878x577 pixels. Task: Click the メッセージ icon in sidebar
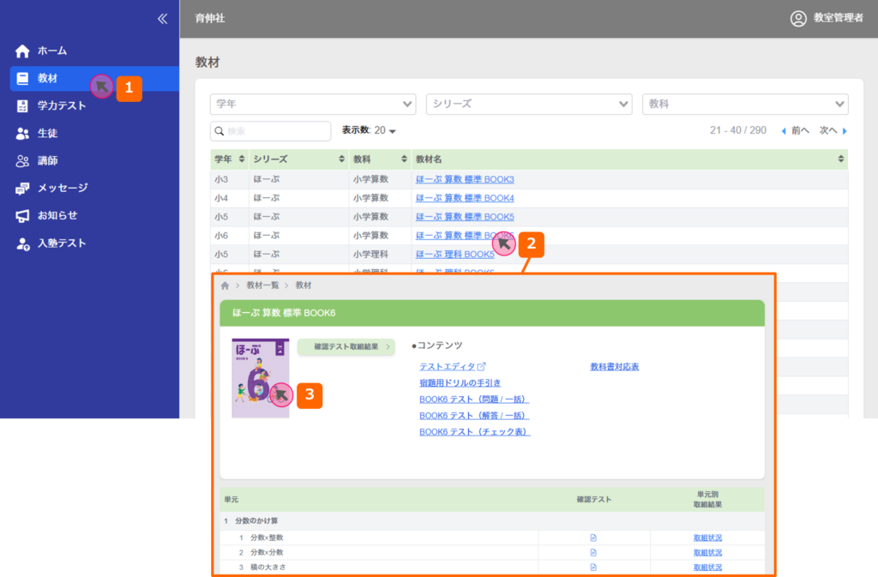click(x=23, y=189)
